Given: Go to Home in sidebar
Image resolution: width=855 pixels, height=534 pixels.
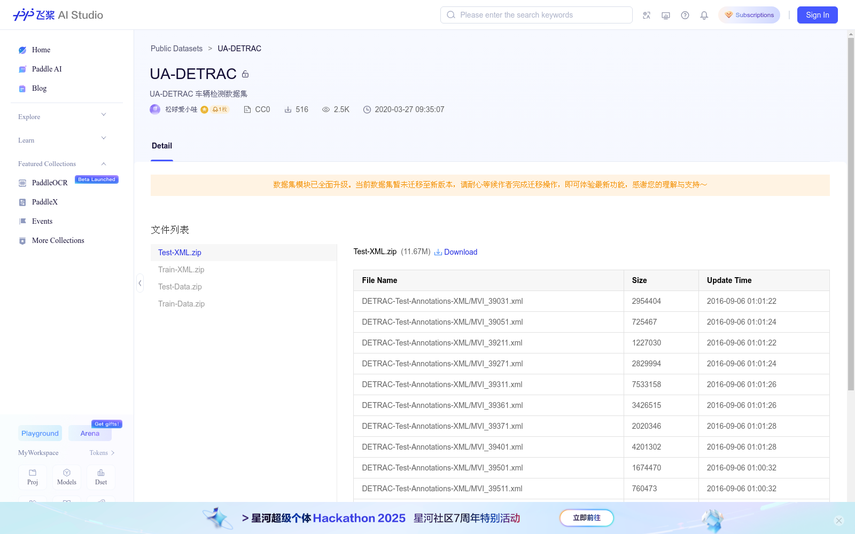Looking at the screenshot, I should [41, 50].
